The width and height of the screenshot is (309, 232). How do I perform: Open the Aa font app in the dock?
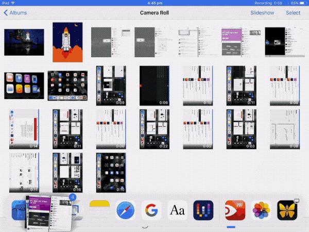(177, 210)
